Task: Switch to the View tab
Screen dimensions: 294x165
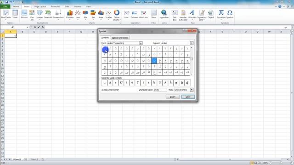Action: point(88,6)
